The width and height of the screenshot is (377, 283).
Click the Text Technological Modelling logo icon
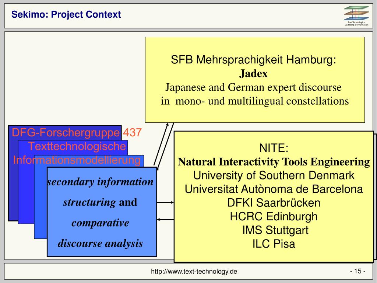356,16
